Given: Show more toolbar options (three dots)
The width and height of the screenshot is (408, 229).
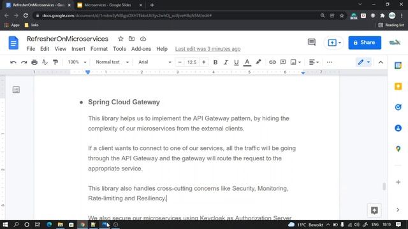Looking at the screenshot, I should pyautogui.click(x=329, y=62).
